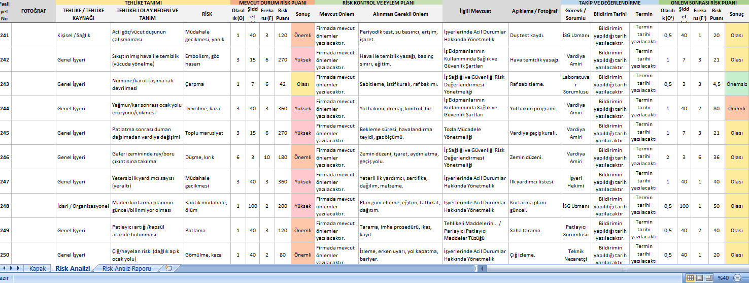Image resolution: width=749 pixels, height=283 pixels.
Task: Select TAKİP VE DEĞERLENDİRME header cell
Action: [609, 3]
